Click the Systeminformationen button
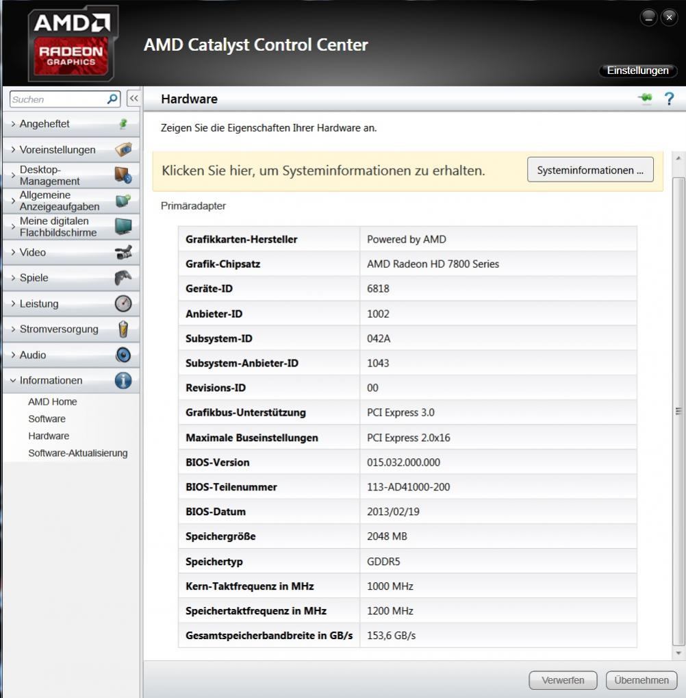 [x=590, y=170]
